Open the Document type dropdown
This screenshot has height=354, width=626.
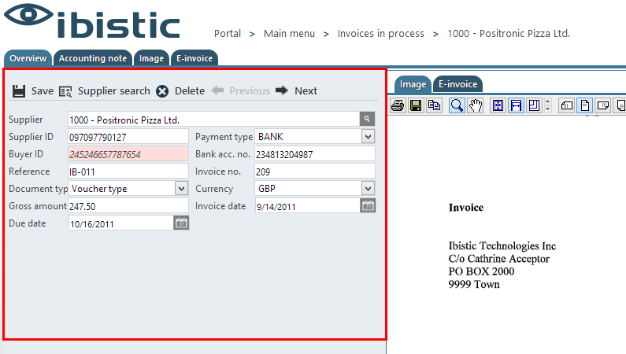pyautogui.click(x=181, y=188)
